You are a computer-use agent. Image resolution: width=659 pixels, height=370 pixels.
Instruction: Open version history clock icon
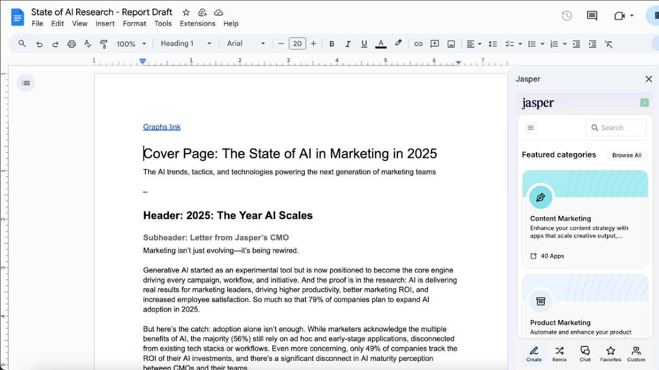(567, 15)
